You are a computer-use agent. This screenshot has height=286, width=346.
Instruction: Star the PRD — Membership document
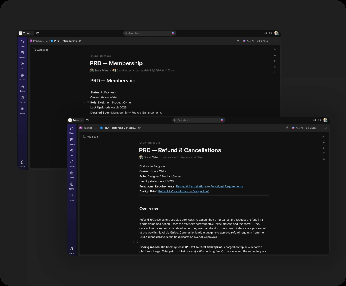pos(80,41)
